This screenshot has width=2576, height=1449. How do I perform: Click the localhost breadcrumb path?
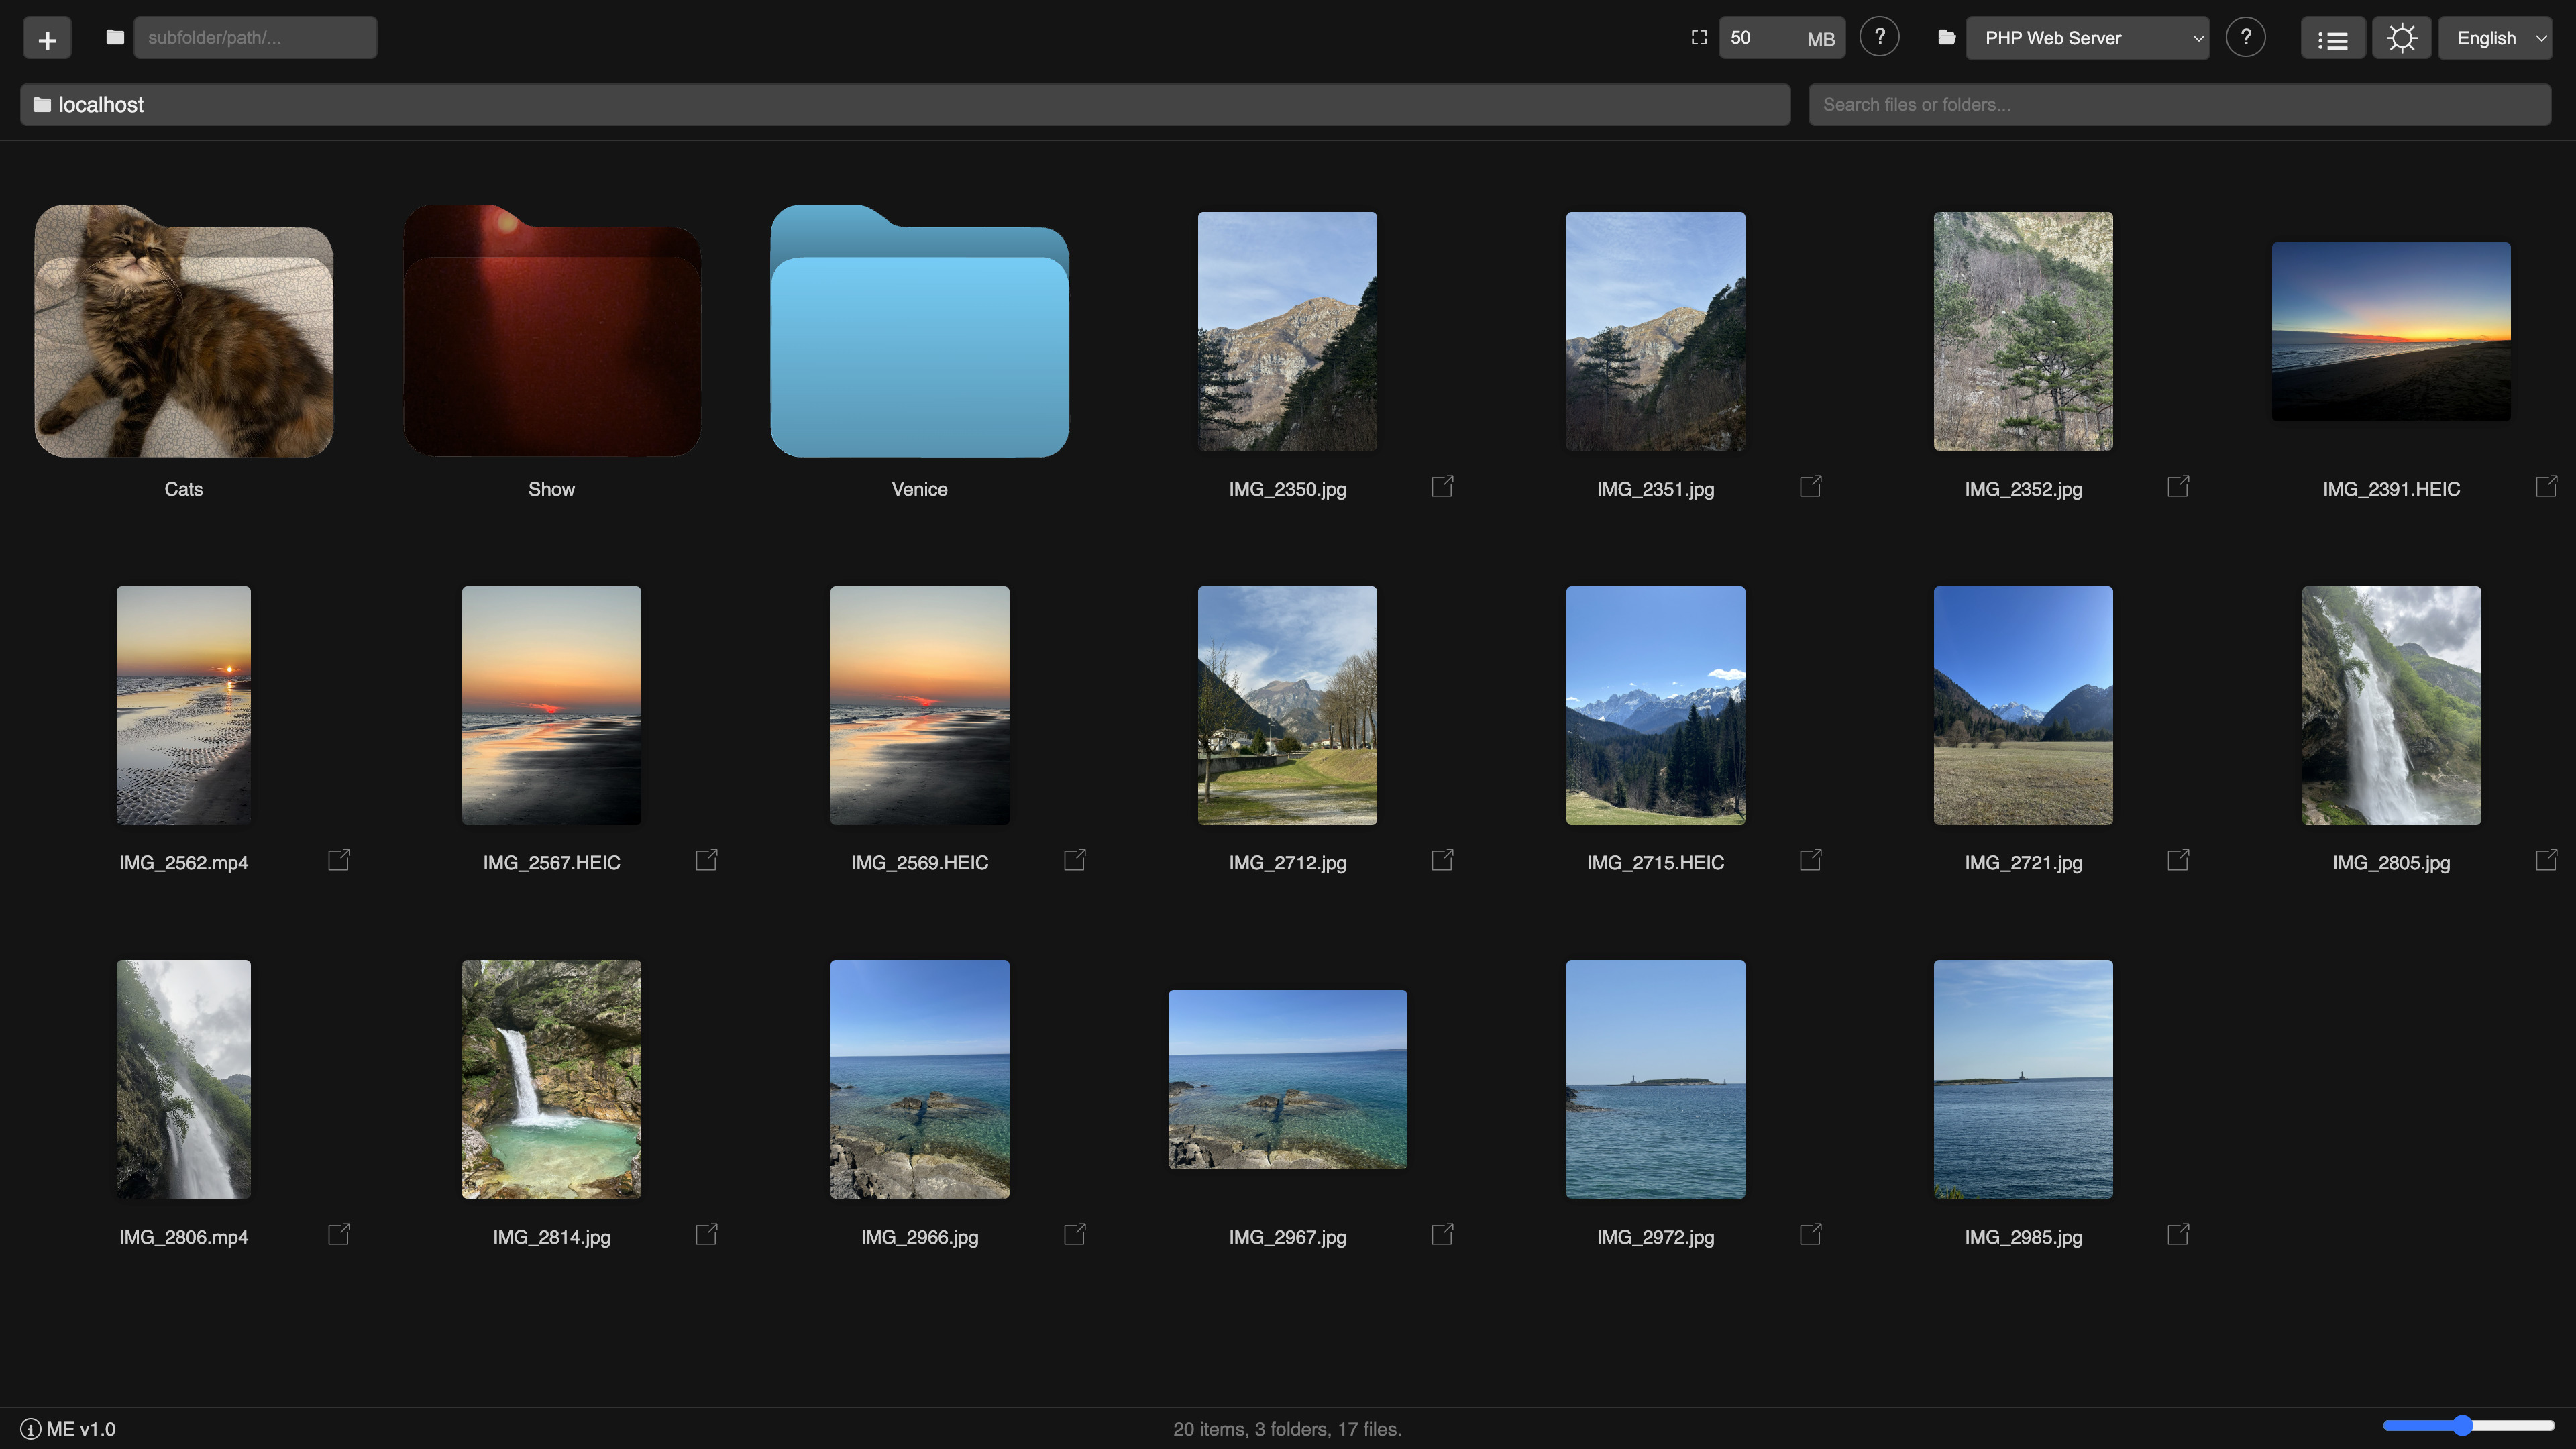tap(100, 105)
